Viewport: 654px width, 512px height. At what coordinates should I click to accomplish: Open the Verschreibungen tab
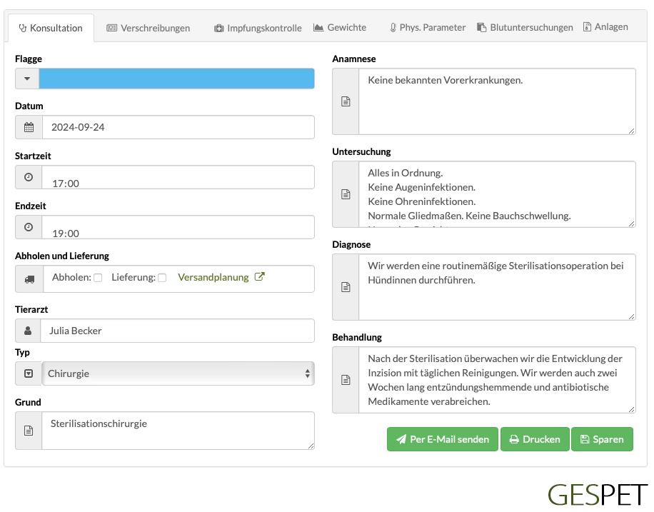click(148, 28)
